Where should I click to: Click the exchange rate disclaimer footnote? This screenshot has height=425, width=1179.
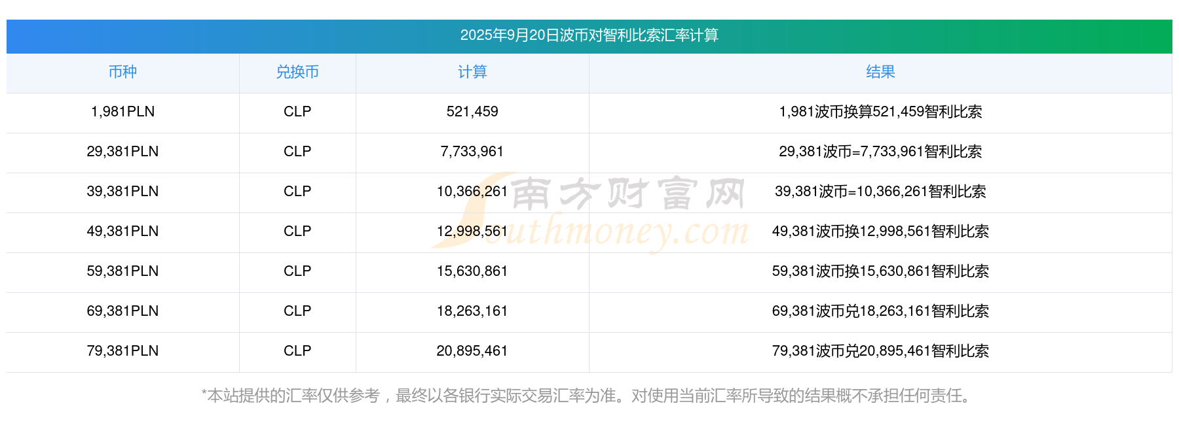tap(589, 396)
